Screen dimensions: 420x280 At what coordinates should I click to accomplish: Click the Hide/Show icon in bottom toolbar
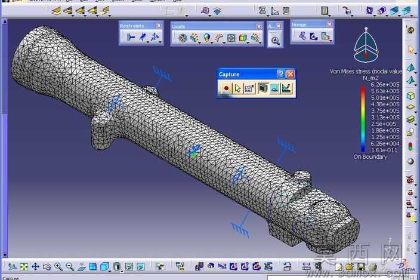(x=129, y=267)
